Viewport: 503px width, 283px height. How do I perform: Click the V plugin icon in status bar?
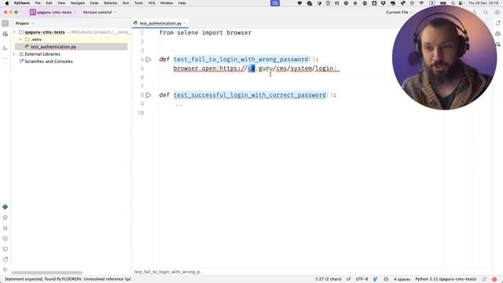pos(376,279)
